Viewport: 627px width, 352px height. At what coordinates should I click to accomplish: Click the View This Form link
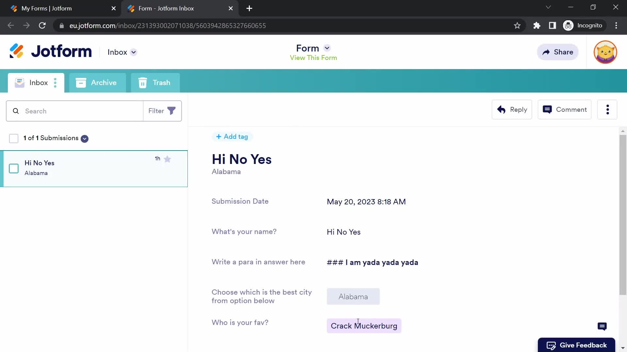point(313,58)
